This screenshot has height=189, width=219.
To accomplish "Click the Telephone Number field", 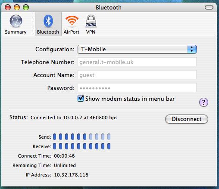I will (x=137, y=62).
